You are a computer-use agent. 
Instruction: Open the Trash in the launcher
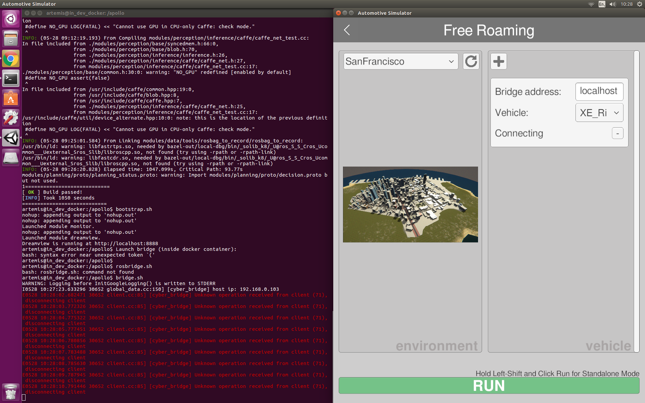click(11, 392)
